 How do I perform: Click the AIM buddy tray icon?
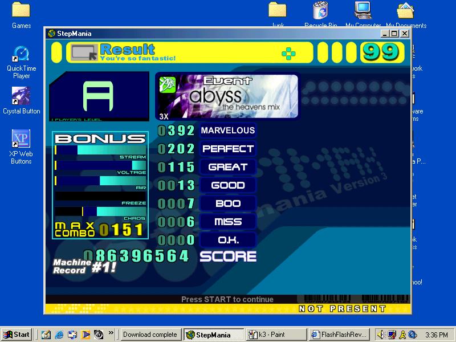(x=402, y=335)
